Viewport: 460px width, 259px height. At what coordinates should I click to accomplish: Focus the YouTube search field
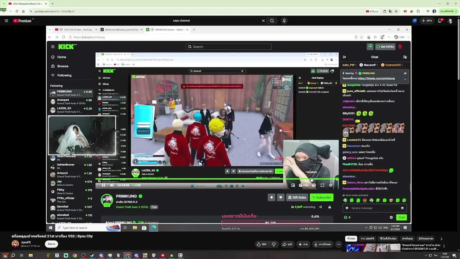pyautogui.click(x=216, y=21)
